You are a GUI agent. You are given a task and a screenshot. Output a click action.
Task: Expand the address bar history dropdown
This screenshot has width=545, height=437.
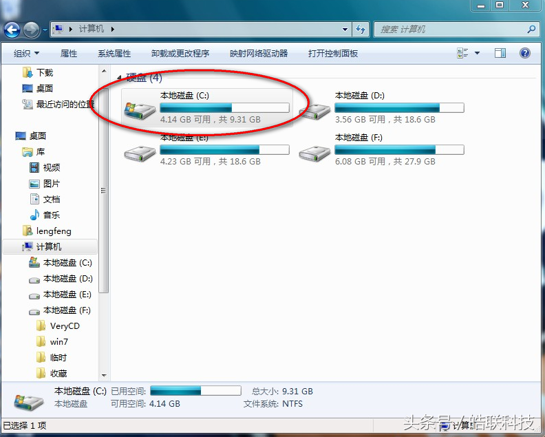pos(345,30)
